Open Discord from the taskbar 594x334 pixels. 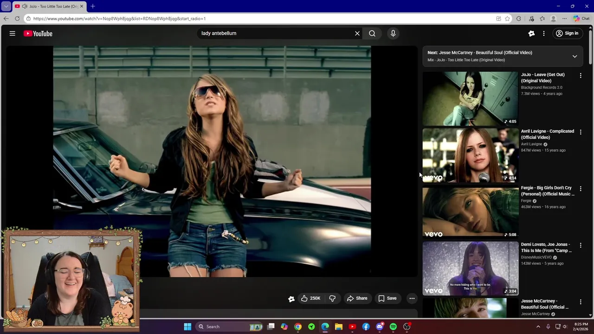point(380,327)
